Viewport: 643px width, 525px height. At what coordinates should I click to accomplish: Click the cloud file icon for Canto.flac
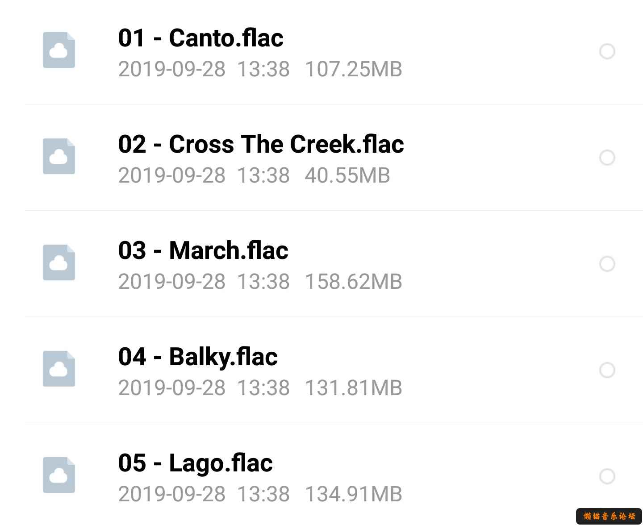point(59,50)
